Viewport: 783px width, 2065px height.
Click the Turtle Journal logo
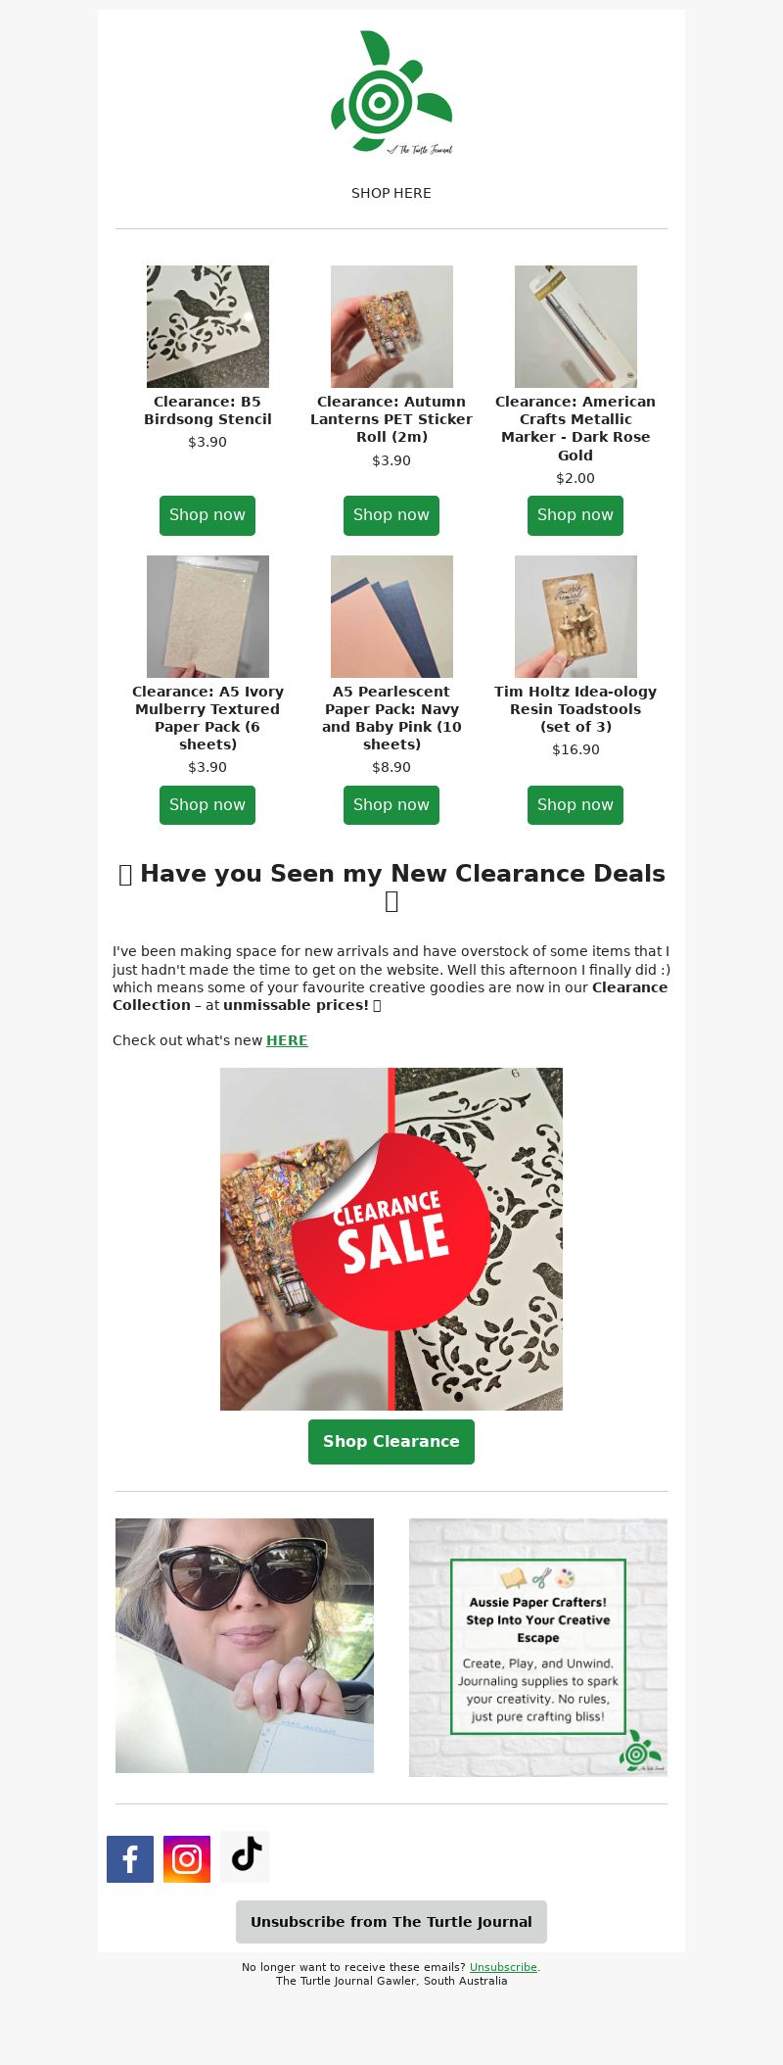click(x=391, y=93)
